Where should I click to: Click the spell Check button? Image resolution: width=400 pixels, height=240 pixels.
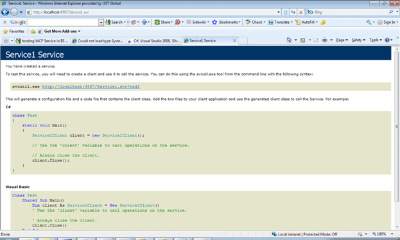coord(255,22)
